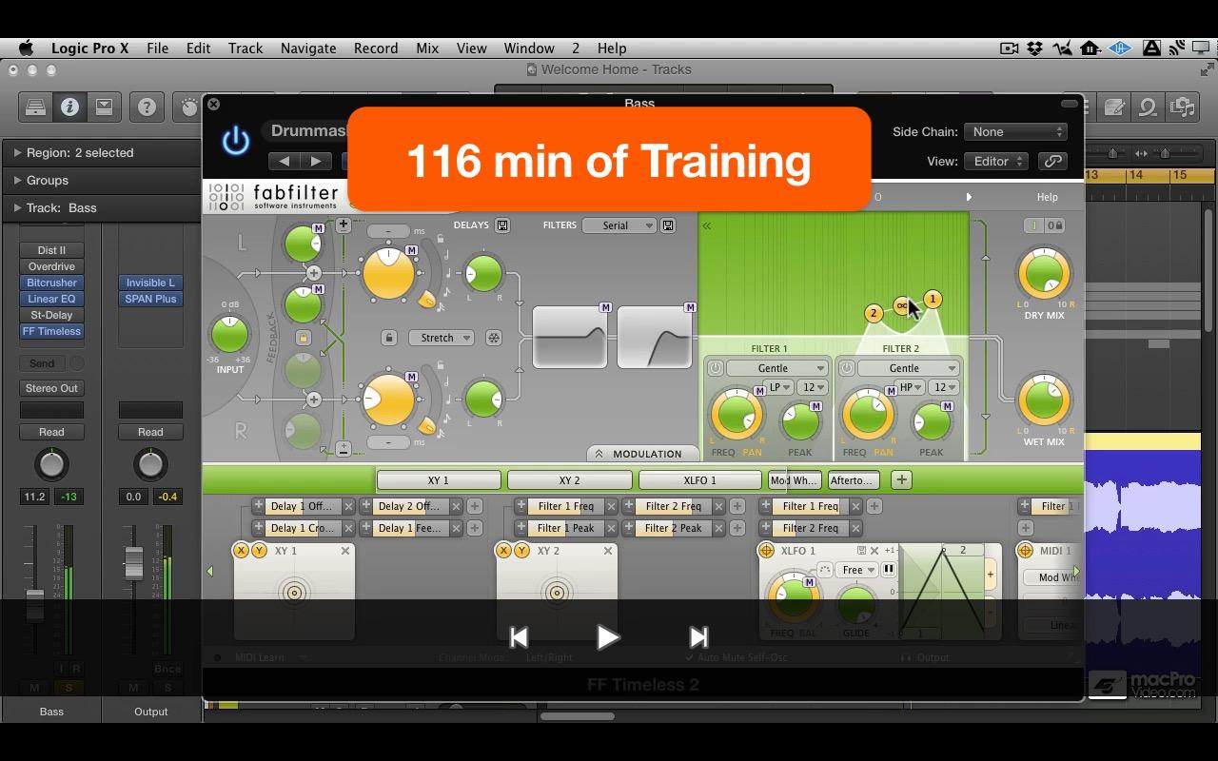This screenshot has width=1218, height=761.
Task: Select filter node 1 in the display
Action: (x=933, y=300)
